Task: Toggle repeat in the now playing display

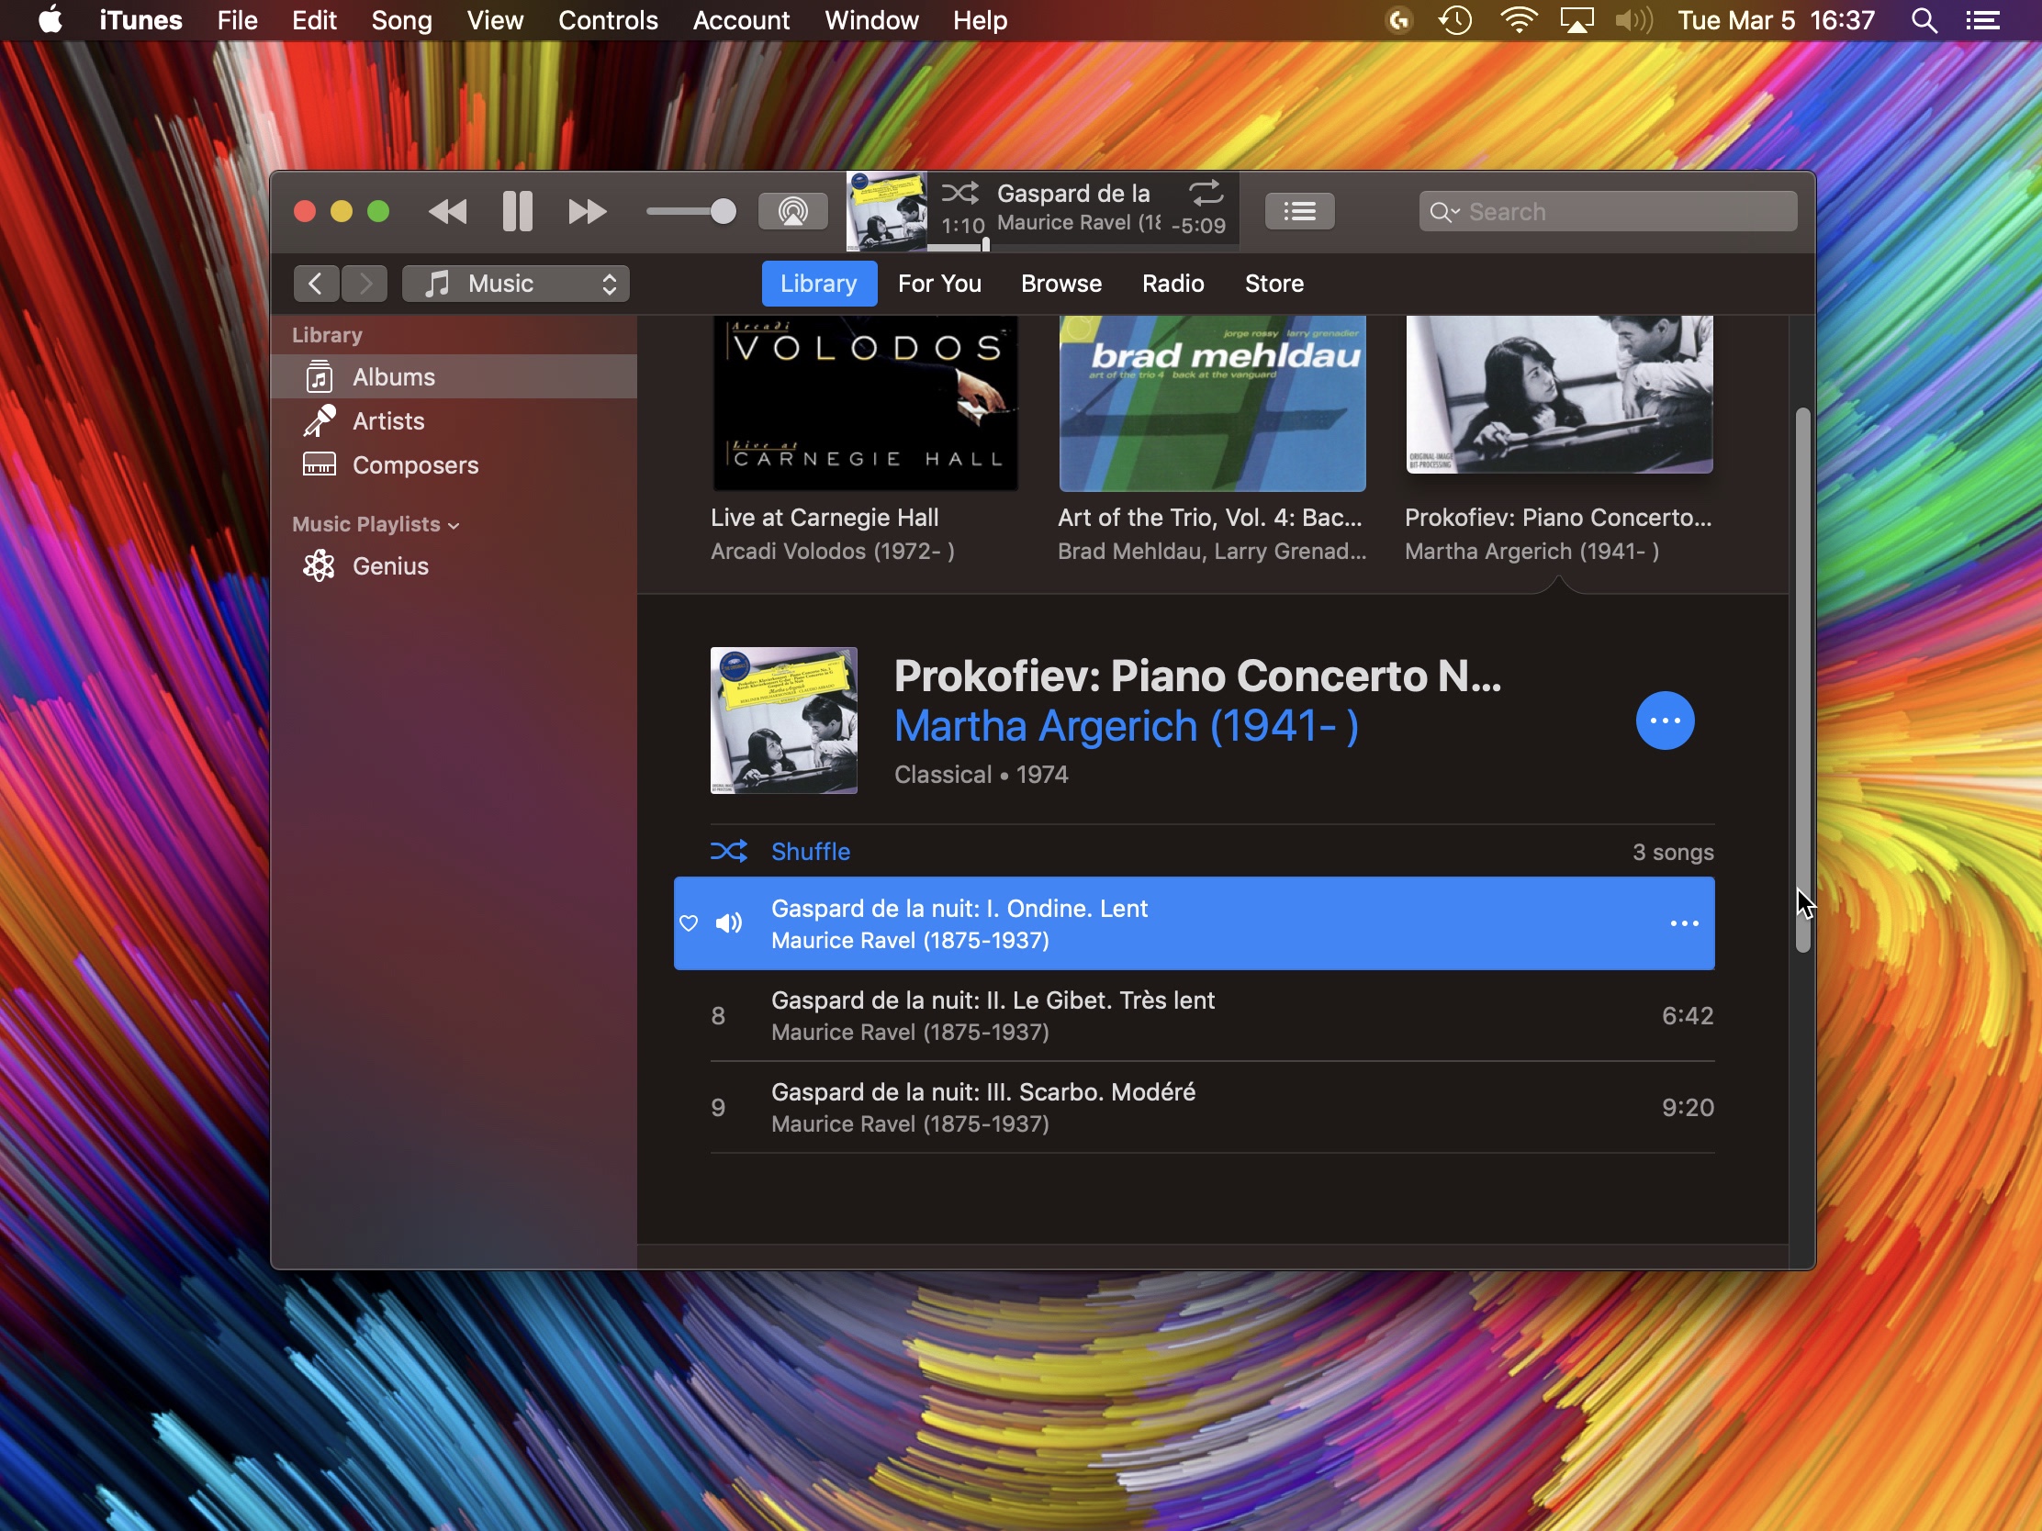Action: [1206, 192]
